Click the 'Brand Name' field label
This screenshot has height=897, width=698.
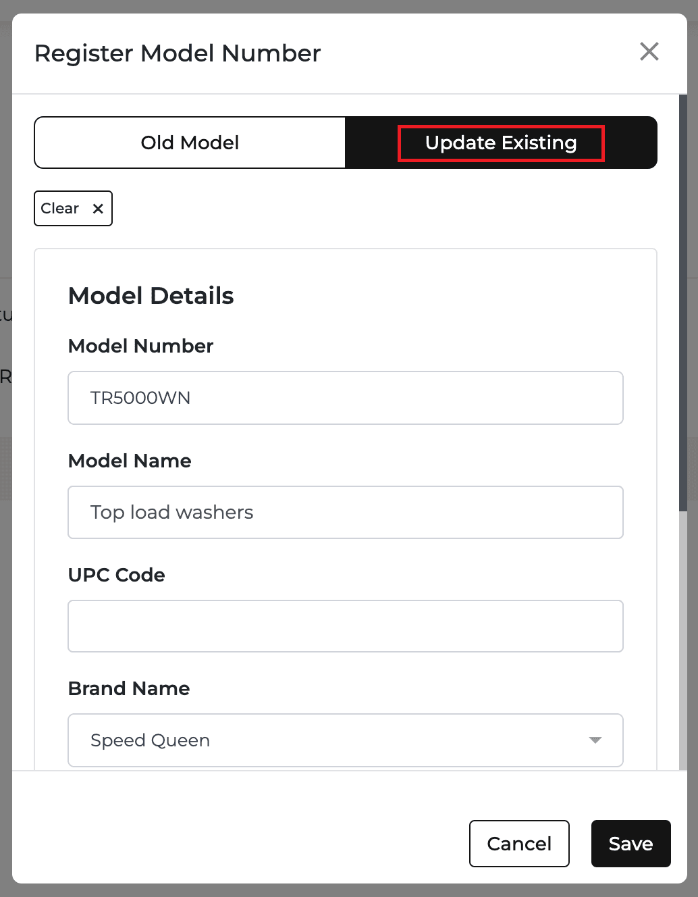[129, 688]
